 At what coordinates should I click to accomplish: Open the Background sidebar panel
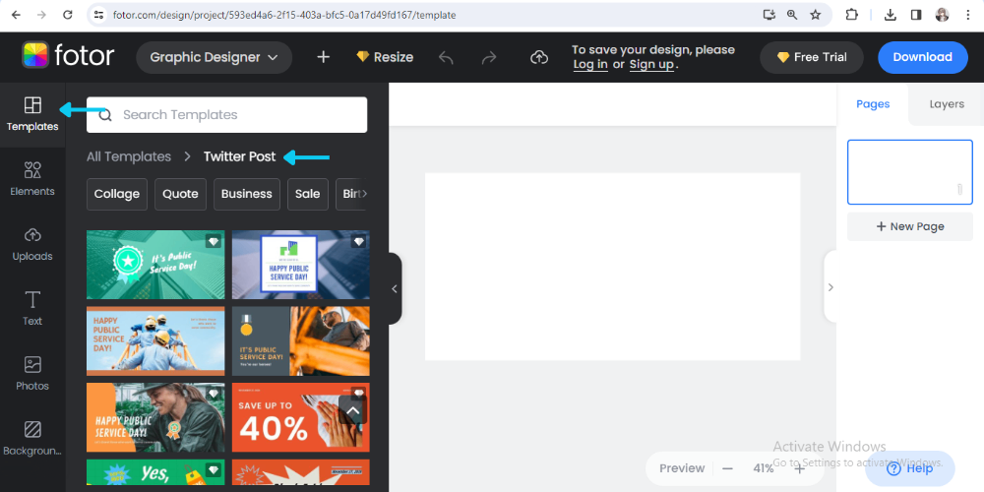[32, 438]
